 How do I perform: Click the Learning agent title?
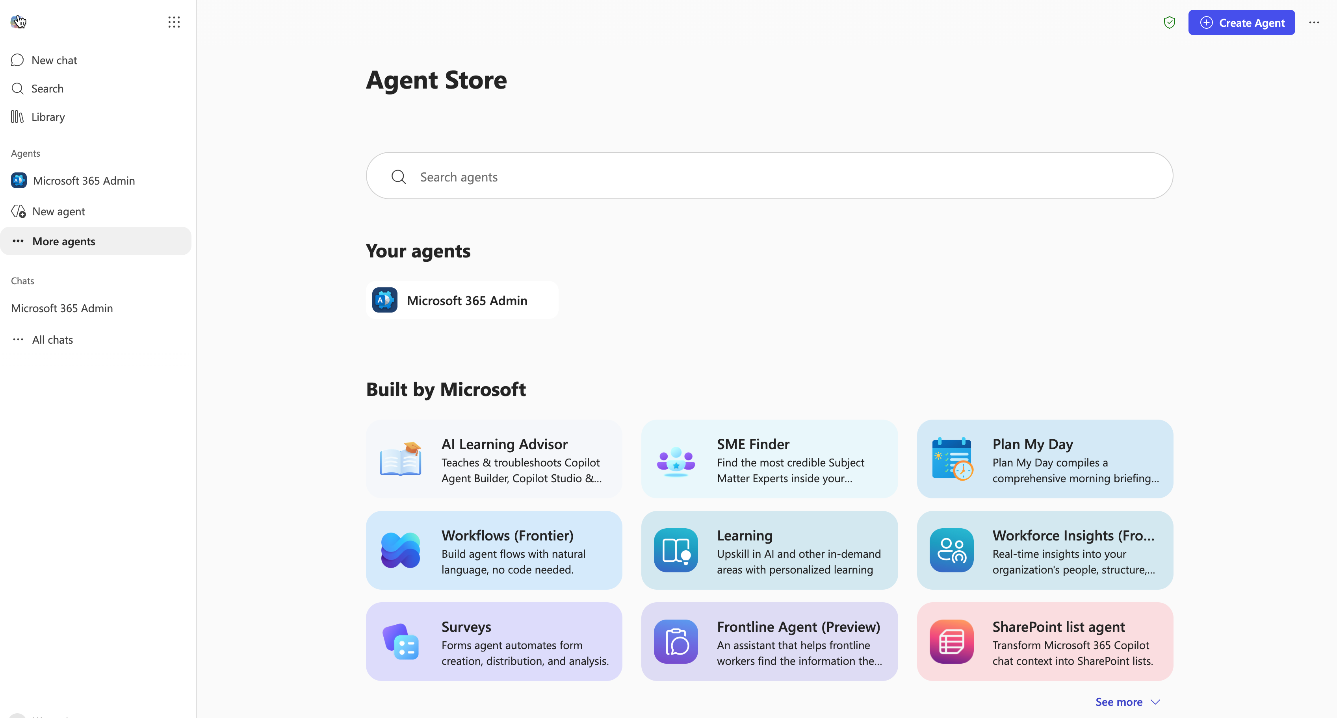[745, 535]
